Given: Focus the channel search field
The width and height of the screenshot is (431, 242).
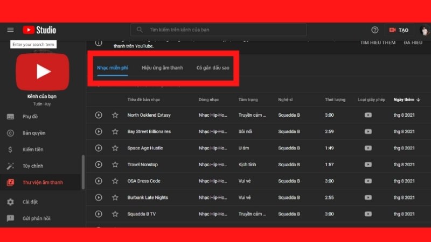Looking at the screenshot, I should (x=219, y=30).
